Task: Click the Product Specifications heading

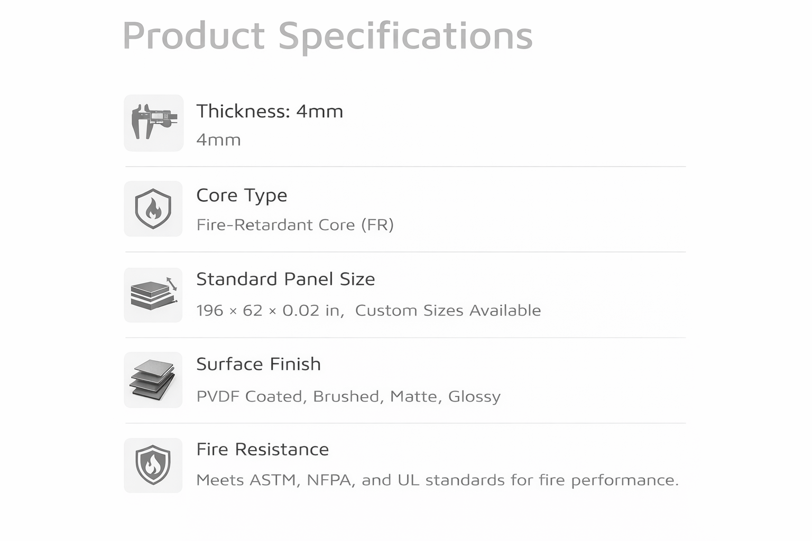Action: click(x=327, y=36)
